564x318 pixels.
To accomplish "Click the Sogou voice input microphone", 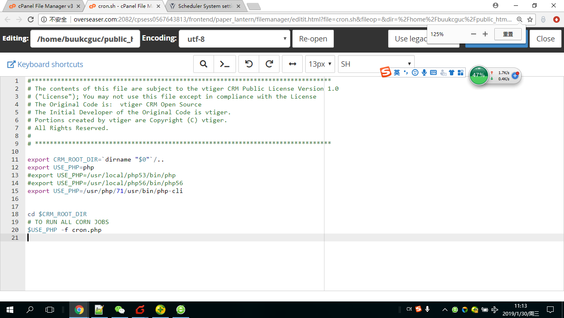I will (x=424, y=72).
